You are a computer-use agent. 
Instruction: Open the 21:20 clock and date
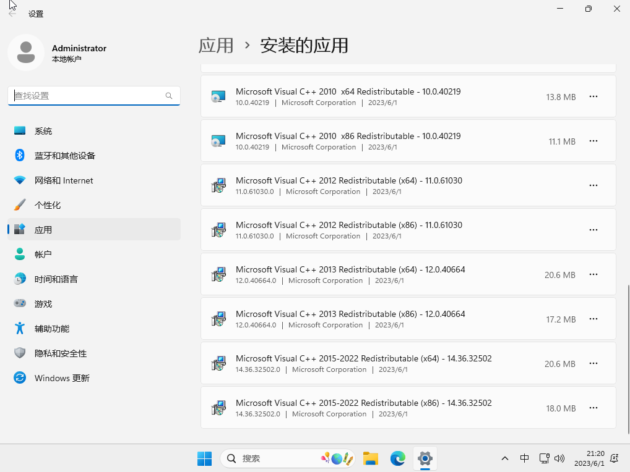pos(589,458)
